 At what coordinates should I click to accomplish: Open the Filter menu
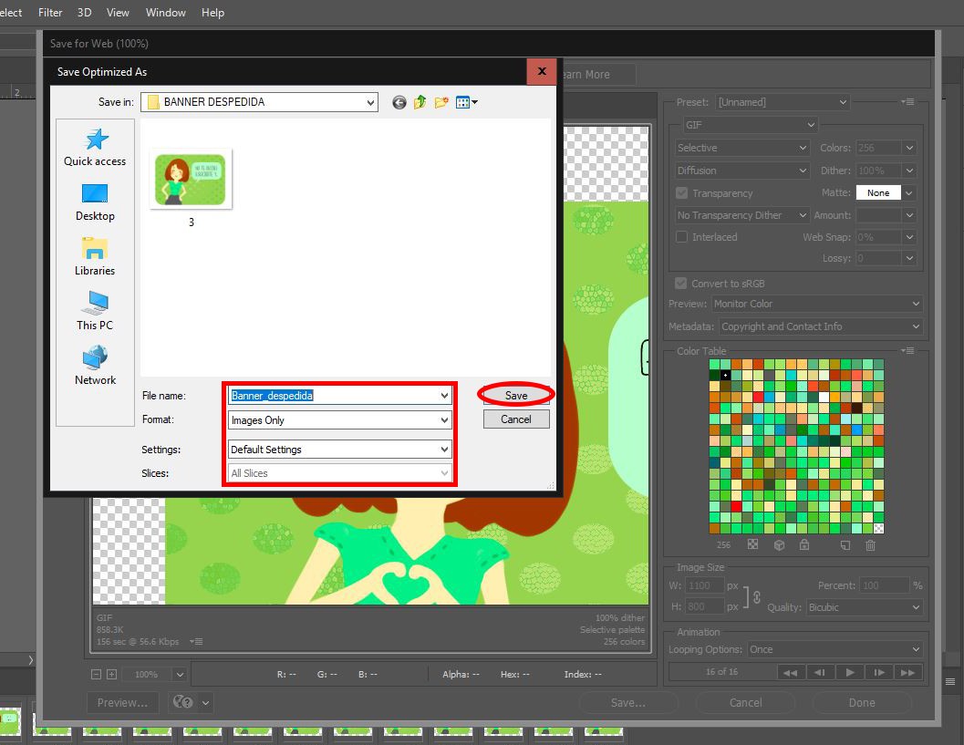click(50, 12)
